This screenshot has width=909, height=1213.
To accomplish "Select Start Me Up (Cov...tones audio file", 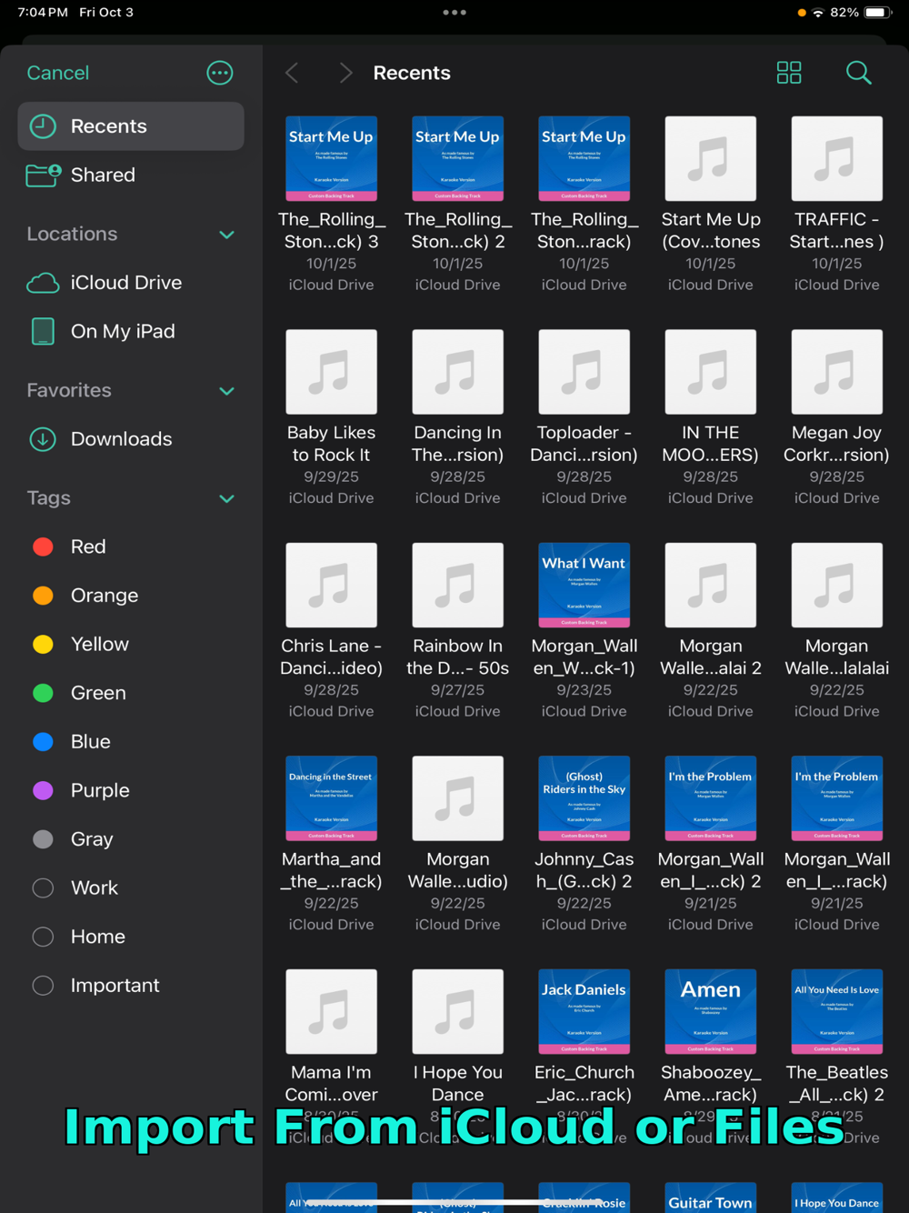I will point(710,205).
